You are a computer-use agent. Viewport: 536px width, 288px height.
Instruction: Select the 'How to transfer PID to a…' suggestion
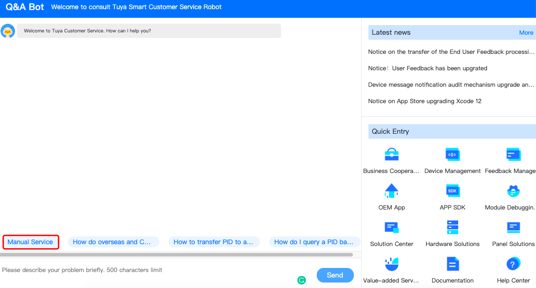coord(213,242)
